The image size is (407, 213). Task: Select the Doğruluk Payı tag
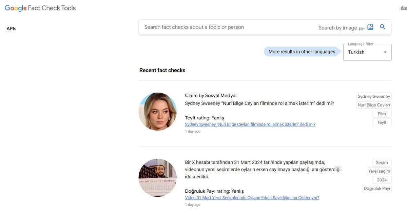coord(377,189)
